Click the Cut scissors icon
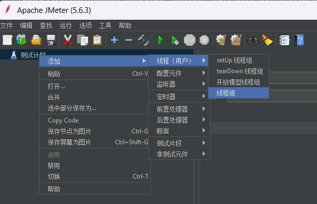This screenshot has width=317, height=204. [68, 40]
